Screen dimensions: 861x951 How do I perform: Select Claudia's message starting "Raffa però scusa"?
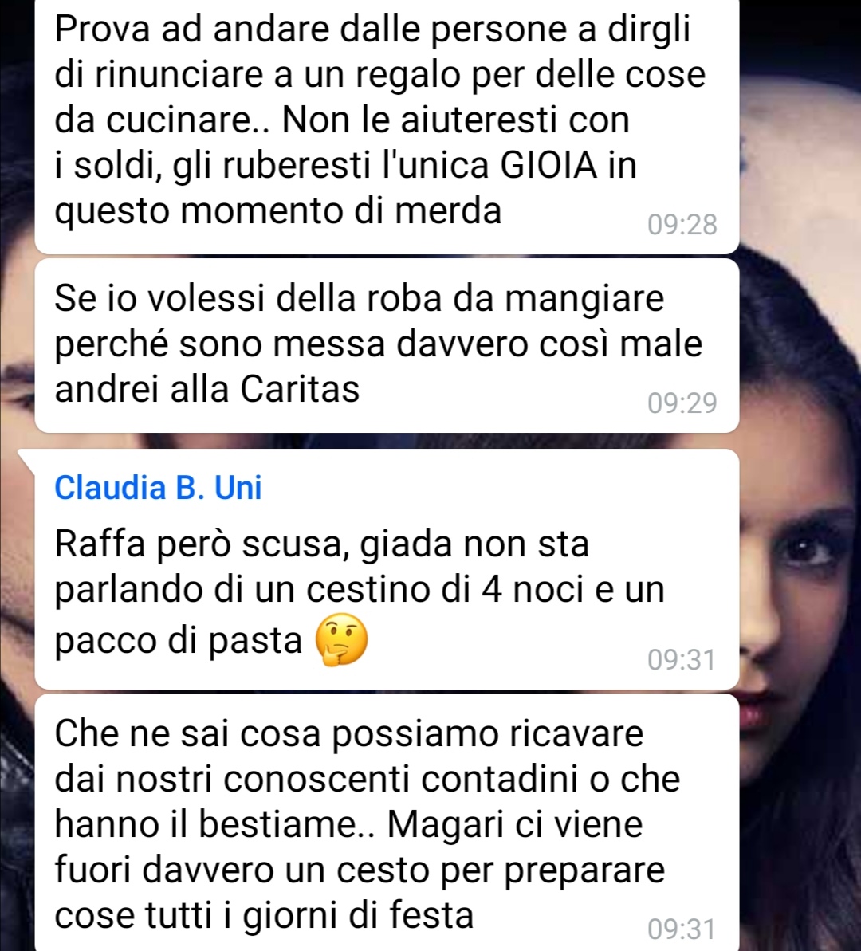[x=387, y=569]
